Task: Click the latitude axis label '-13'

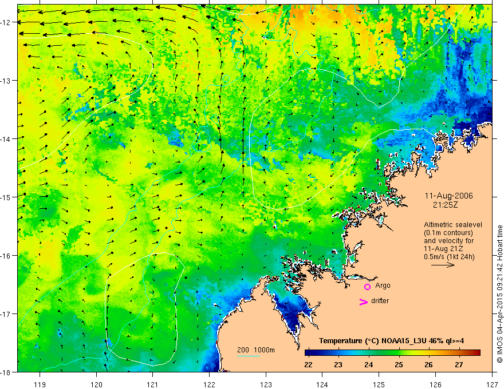Action: pyautogui.click(x=6, y=80)
